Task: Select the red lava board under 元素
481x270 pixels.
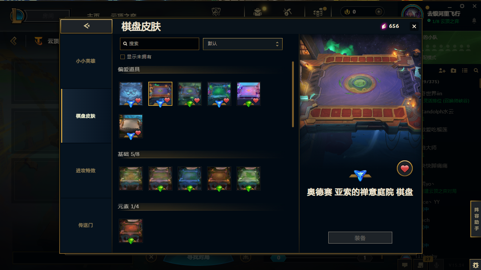Action: click(x=131, y=230)
